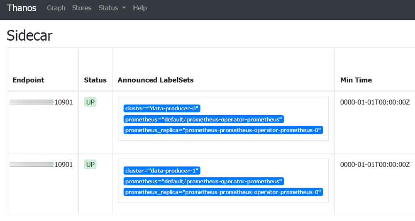Click the UP status badge in first row
This screenshot has height=221, width=415.
(x=90, y=102)
